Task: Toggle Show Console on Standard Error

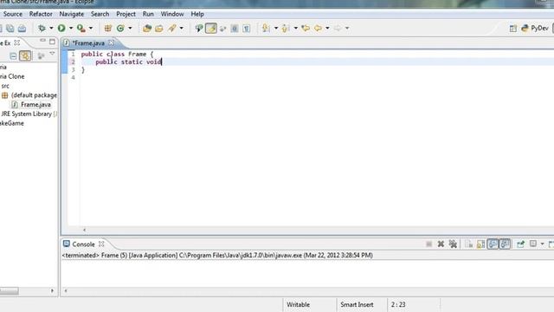Action: click(x=505, y=244)
